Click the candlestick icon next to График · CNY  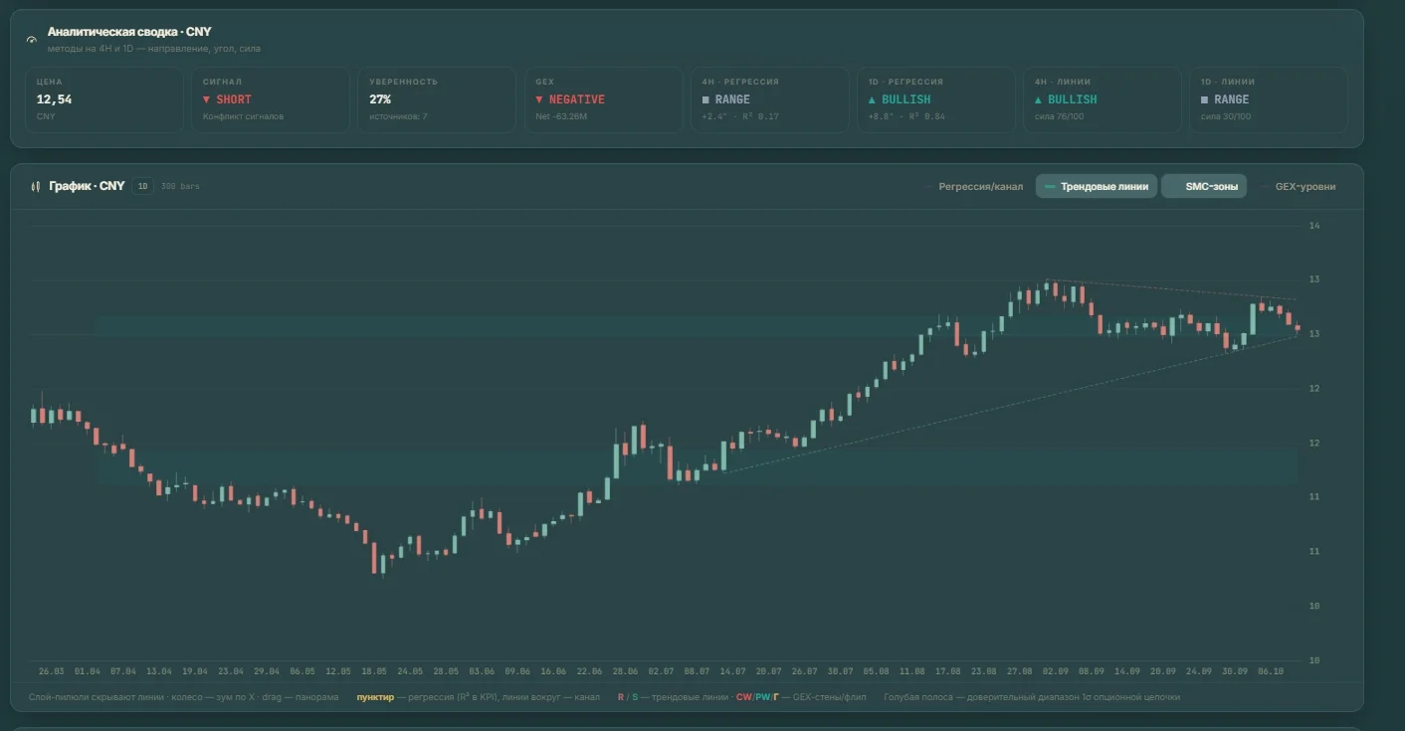pos(36,186)
